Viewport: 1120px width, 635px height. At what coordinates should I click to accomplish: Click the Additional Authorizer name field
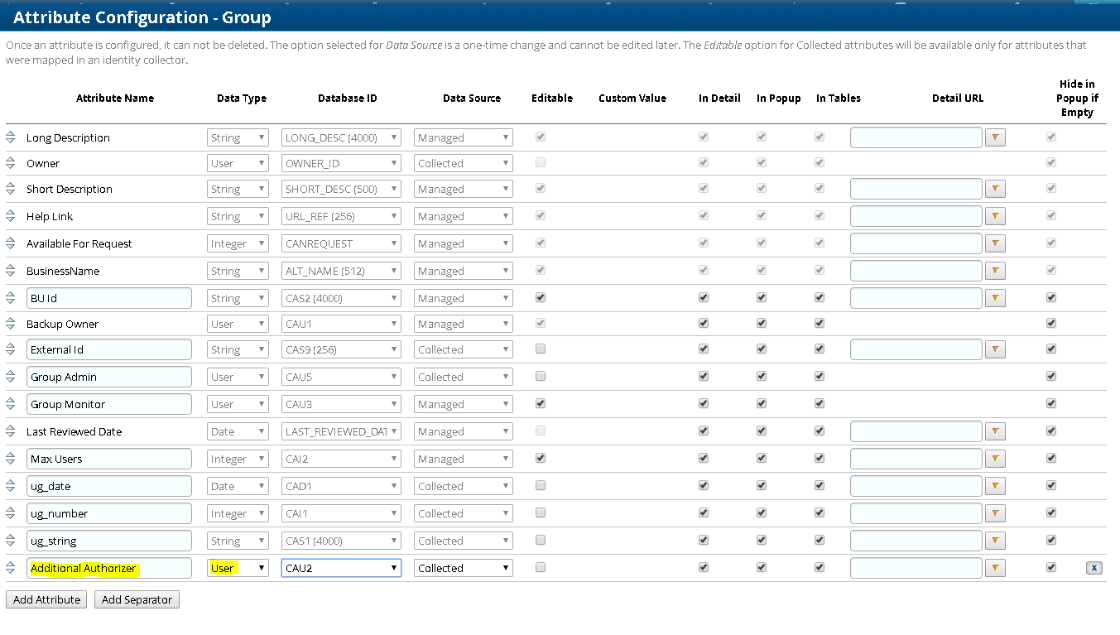pos(108,568)
